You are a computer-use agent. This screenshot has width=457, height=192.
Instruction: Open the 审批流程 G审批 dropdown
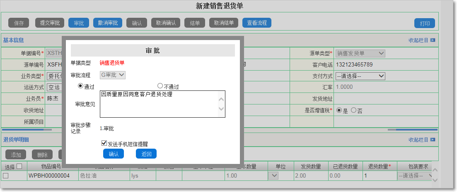(x=113, y=75)
